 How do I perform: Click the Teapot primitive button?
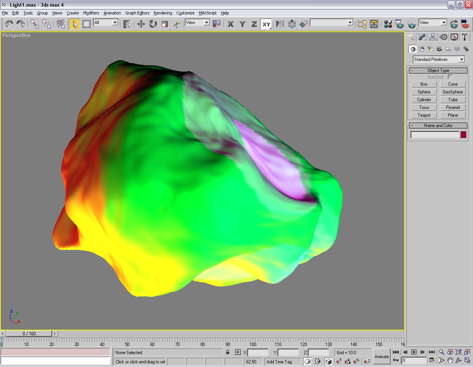pos(424,115)
